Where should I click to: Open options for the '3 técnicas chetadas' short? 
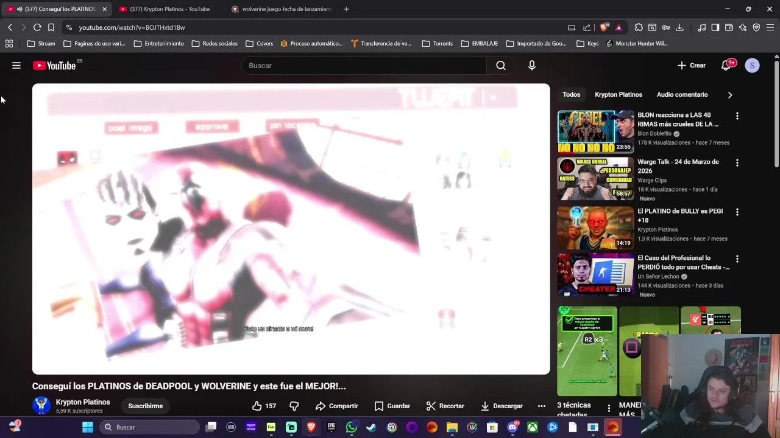[609, 408]
